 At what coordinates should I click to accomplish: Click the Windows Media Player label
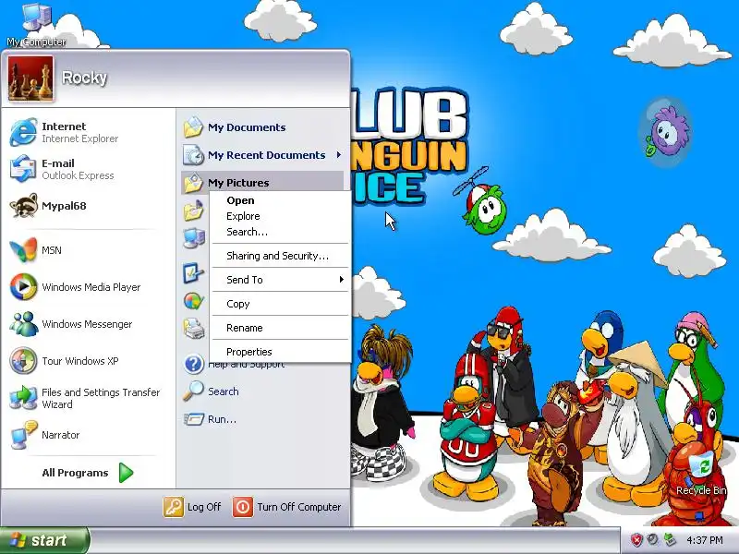(91, 287)
